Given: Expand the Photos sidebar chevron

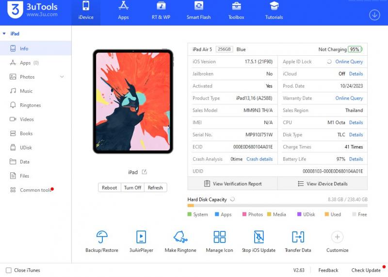Looking at the screenshot, I should (62, 77).
